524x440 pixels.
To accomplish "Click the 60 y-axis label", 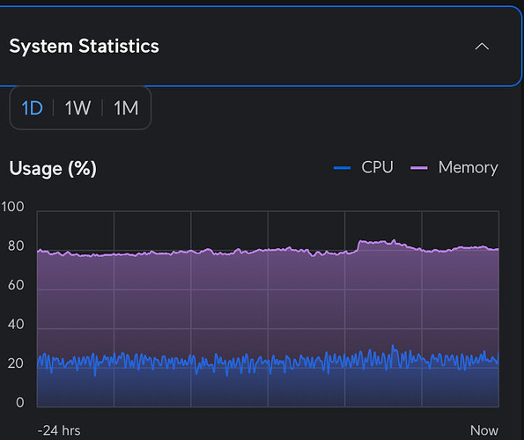I will [x=16, y=285].
